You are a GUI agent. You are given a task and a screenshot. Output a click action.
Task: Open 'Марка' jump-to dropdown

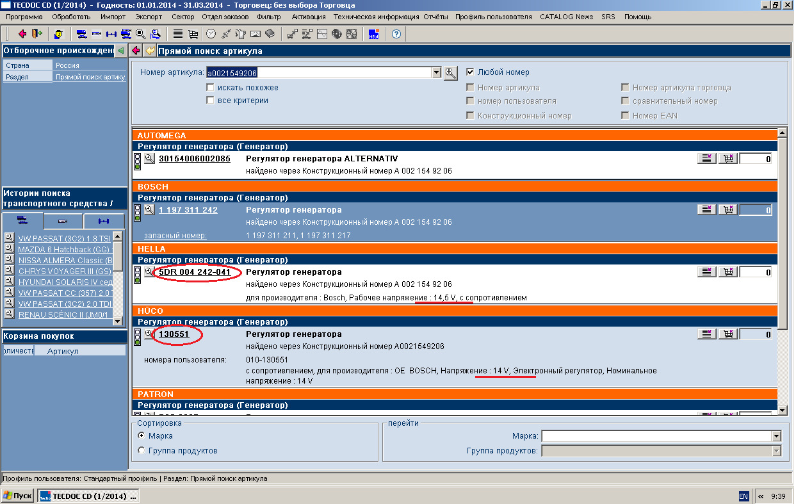776,436
